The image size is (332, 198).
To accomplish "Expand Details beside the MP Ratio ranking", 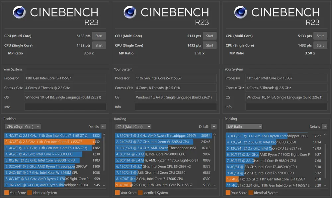I will pos(324,127).
